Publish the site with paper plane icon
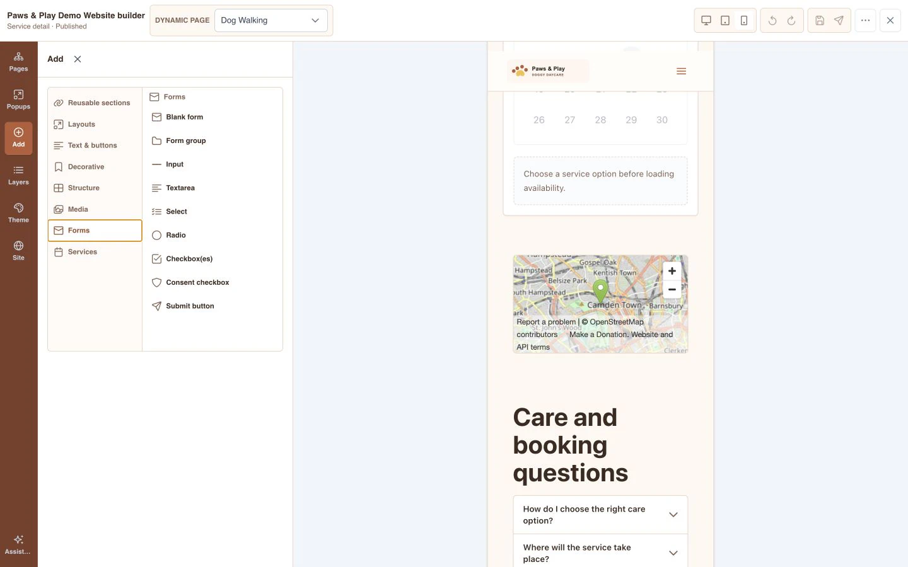This screenshot has width=908, height=567. click(x=839, y=21)
